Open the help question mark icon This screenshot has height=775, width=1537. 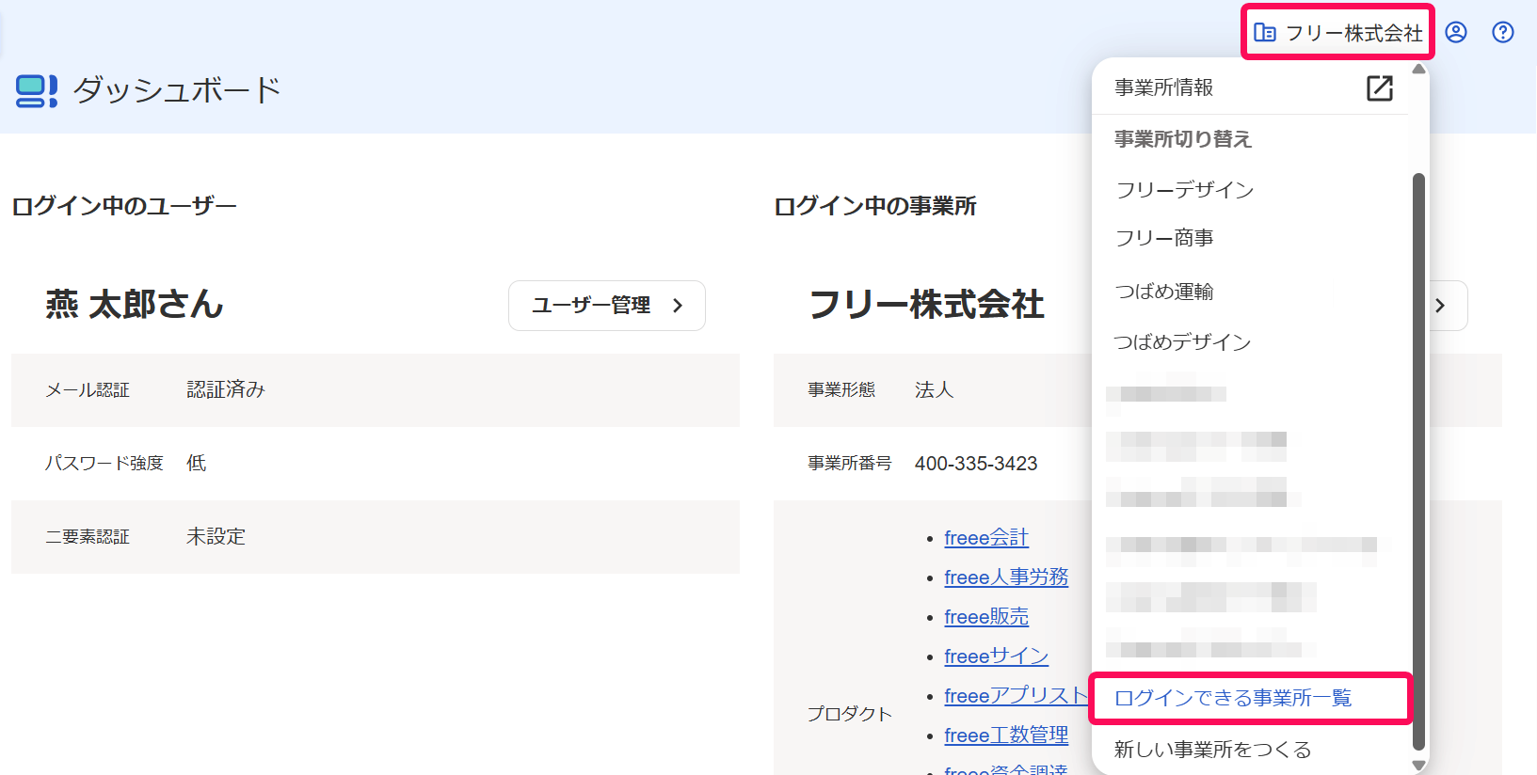1503,33
